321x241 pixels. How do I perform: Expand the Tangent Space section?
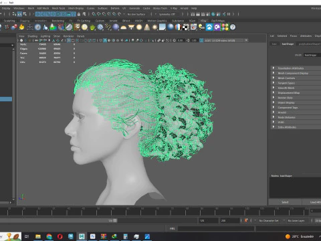(296, 83)
